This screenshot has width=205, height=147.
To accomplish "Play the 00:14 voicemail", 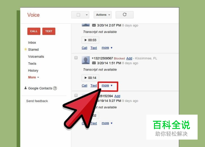I will pyautogui.click(x=90, y=78).
